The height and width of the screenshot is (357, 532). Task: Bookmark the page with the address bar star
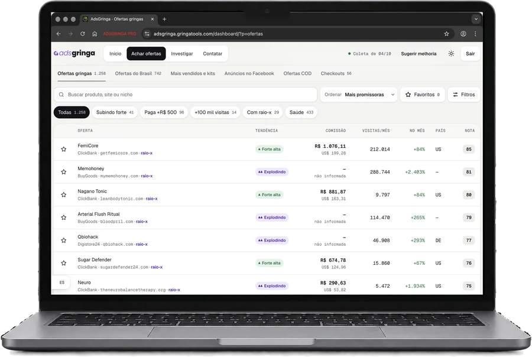[x=446, y=34]
